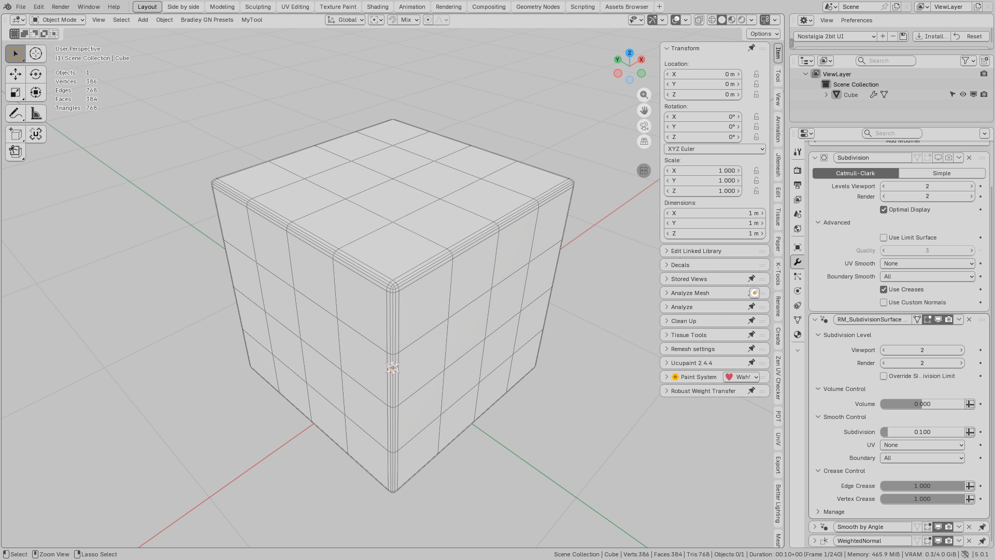Open the Material properties tab icon
Image resolution: width=995 pixels, height=560 pixels.
(x=798, y=334)
